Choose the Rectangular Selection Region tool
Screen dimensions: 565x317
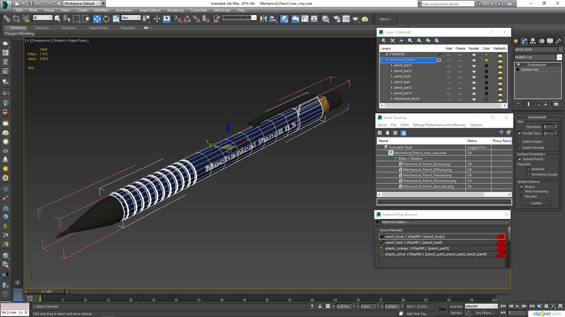tap(76, 19)
